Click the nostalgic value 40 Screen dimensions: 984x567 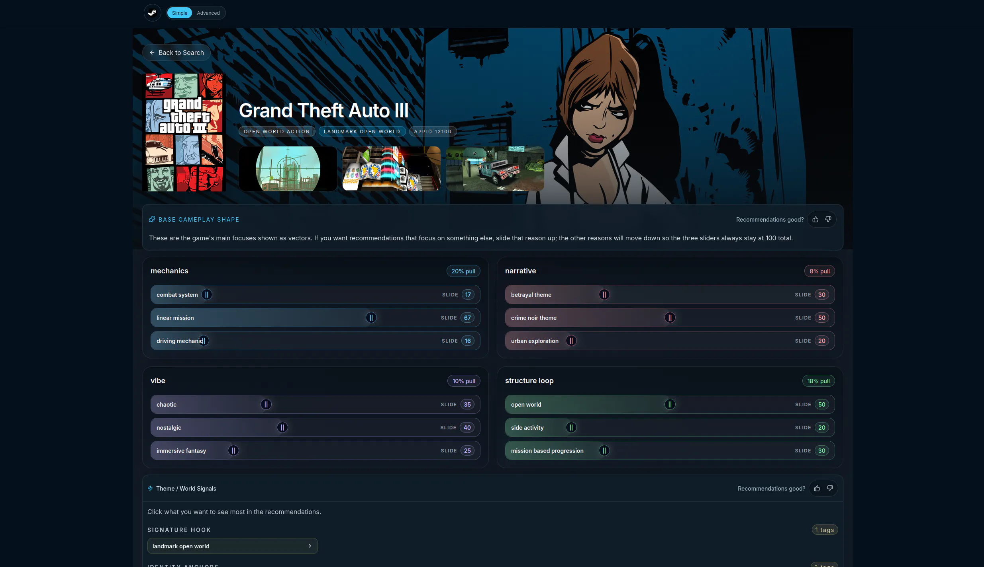467,427
